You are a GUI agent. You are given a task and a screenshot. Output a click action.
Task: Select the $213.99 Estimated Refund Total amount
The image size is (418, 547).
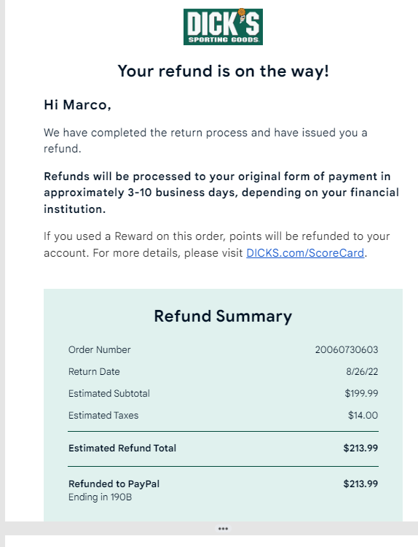point(361,448)
